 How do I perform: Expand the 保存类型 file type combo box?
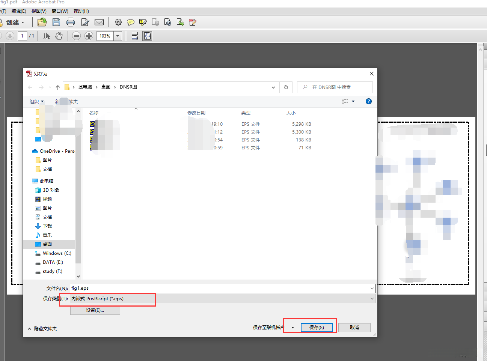tap(222, 299)
